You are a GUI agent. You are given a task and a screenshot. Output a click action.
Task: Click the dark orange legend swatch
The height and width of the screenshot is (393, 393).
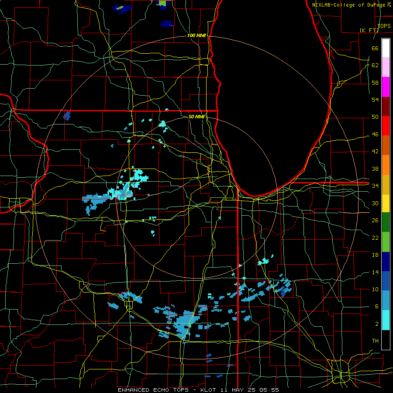(386, 145)
